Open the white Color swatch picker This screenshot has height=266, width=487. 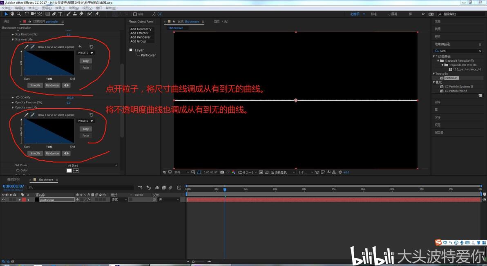[69, 170]
